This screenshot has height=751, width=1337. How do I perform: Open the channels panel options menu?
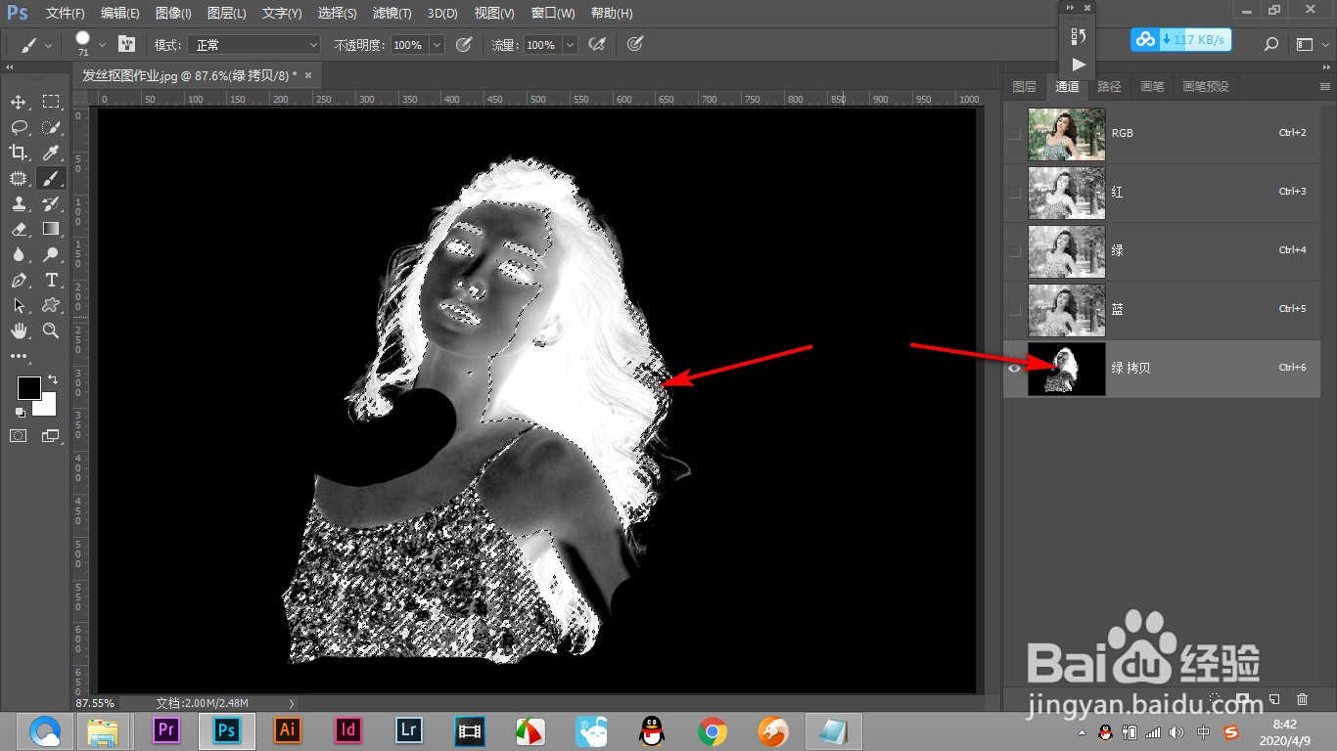click(x=1324, y=86)
